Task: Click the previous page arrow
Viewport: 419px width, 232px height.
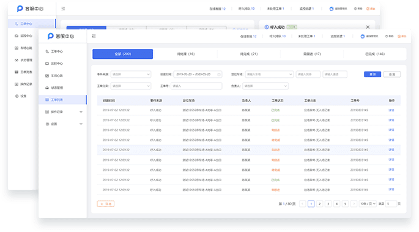Action: tap(303, 204)
